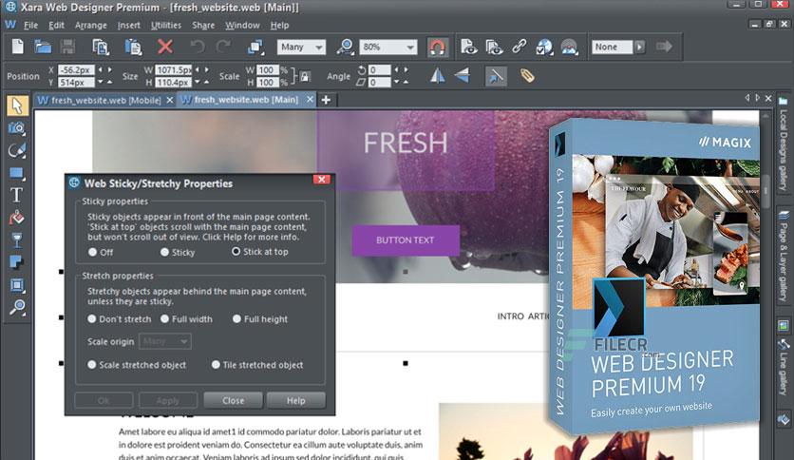The height and width of the screenshot is (460, 794).
Task: Open the zoom 80% dropdown
Action: click(389, 46)
